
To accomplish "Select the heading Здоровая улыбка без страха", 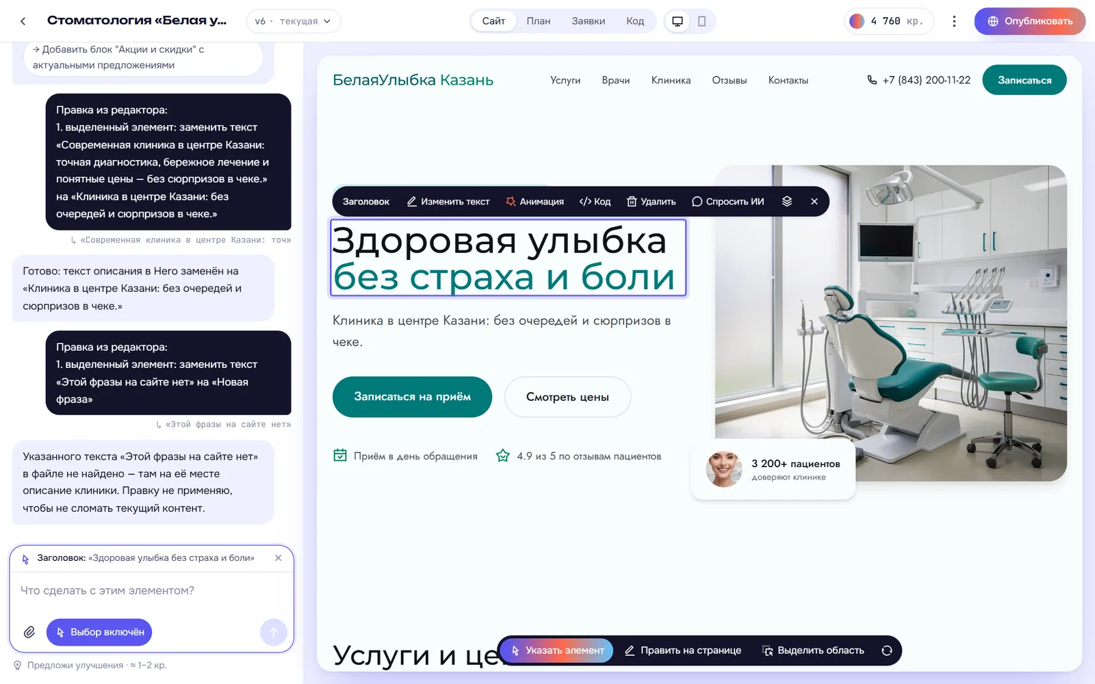I will [x=508, y=258].
